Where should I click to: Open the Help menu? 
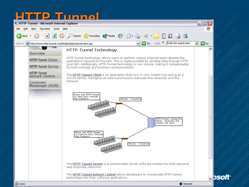point(65,29)
